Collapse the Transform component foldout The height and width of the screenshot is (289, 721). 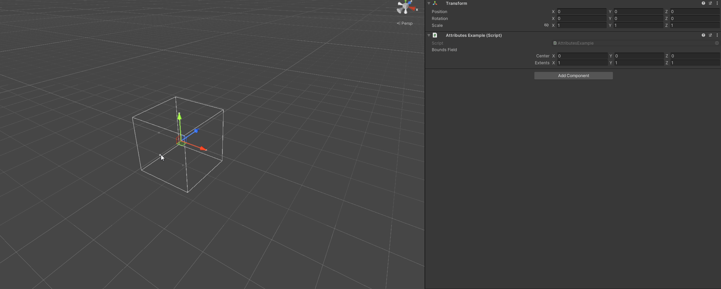(429, 3)
